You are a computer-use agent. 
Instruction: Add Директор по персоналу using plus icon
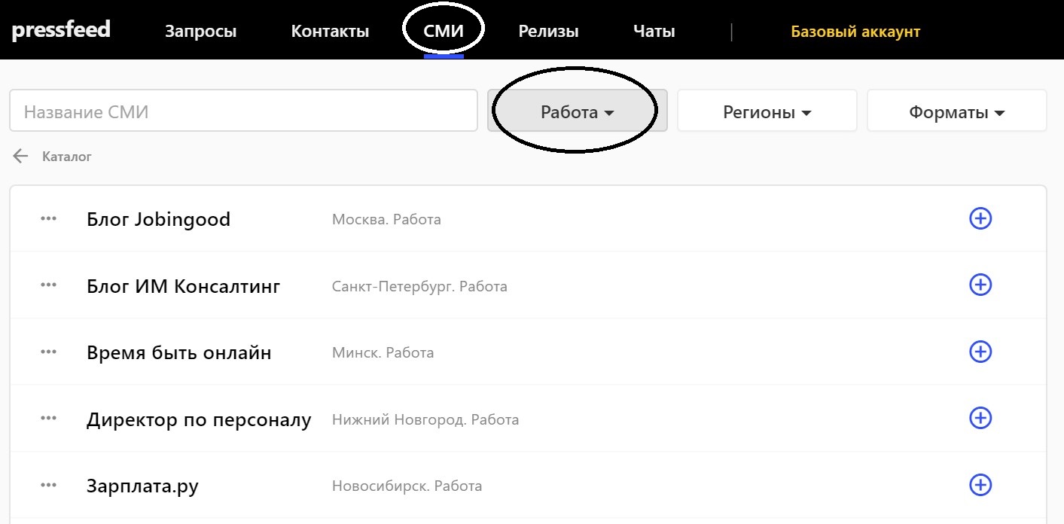980,418
